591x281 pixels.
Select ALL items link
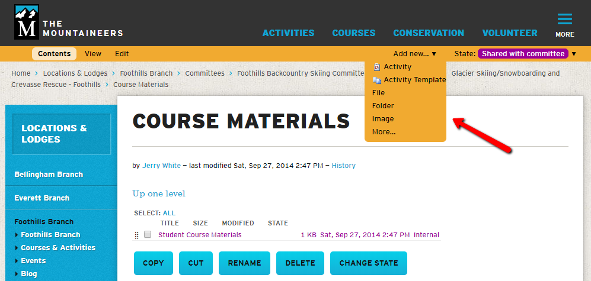[x=169, y=213]
